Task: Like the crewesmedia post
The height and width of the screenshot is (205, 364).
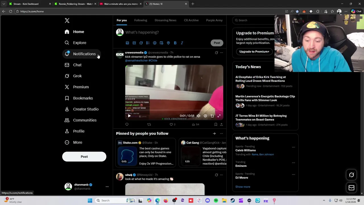Action: pos(172,124)
